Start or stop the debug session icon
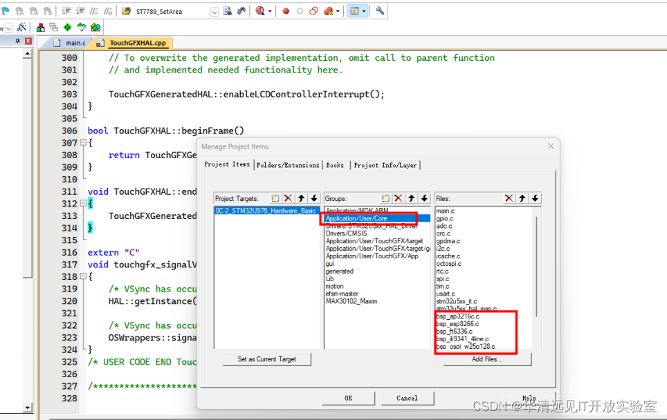The width and height of the screenshot is (667, 420). click(260, 11)
